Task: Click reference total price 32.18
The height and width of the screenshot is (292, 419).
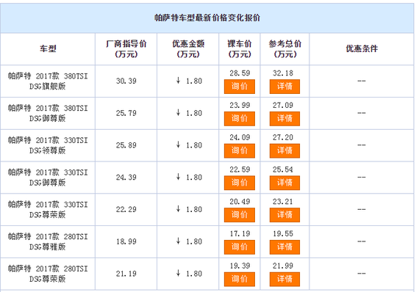Action: [x=283, y=73]
